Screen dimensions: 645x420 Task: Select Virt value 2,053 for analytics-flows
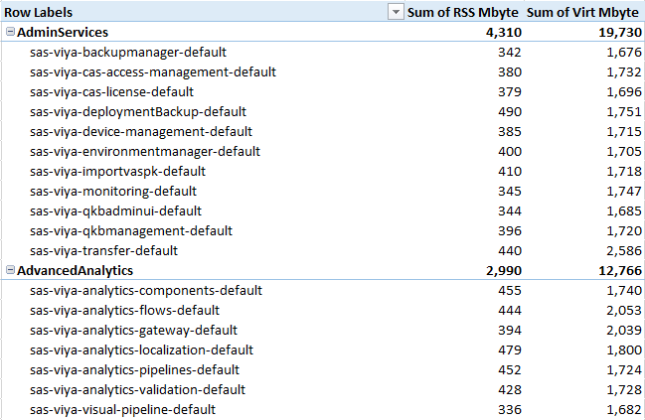624,311
